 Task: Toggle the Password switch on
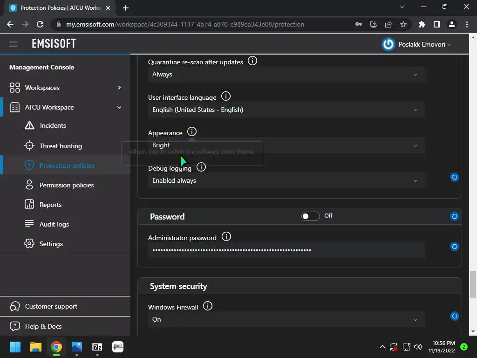tap(310, 216)
